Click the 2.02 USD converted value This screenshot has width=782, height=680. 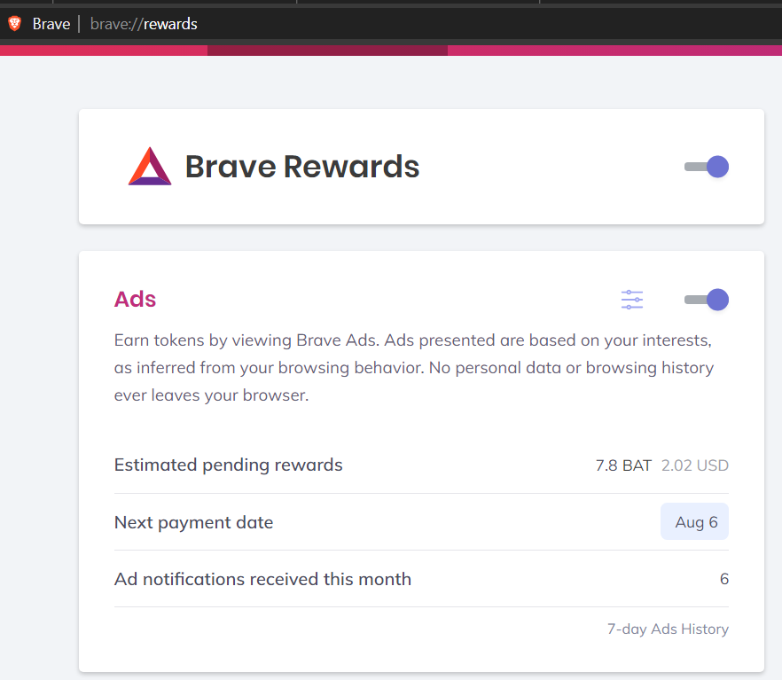point(695,465)
